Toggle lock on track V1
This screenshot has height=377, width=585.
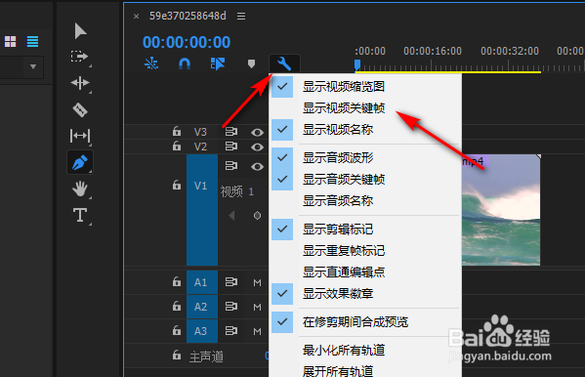coord(177,186)
